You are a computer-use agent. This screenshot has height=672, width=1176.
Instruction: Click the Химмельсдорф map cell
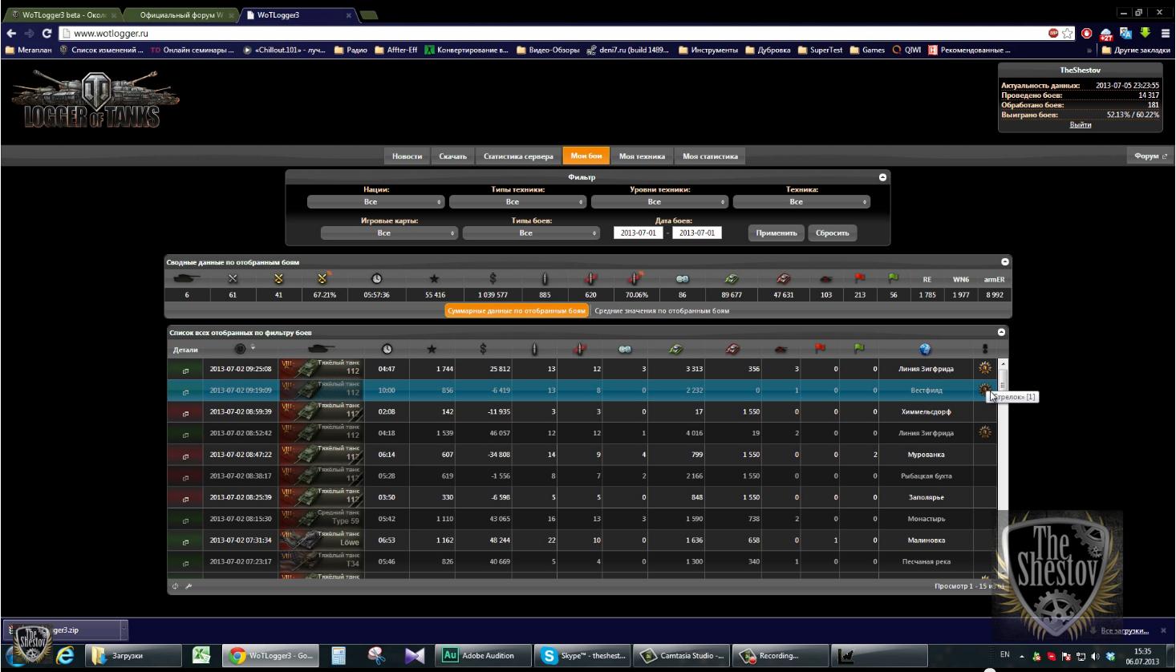[x=926, y=412]
